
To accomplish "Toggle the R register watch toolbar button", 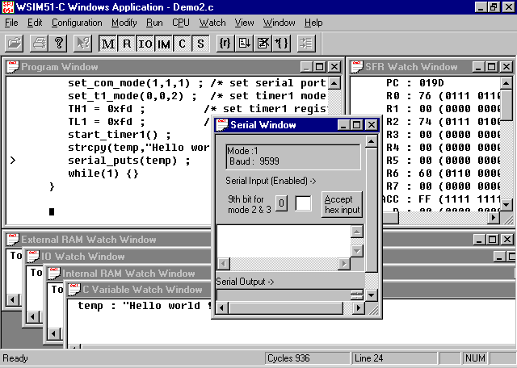I will coord(127,44).
